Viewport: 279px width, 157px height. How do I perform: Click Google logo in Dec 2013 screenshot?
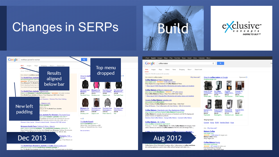(x=13, y=60)
